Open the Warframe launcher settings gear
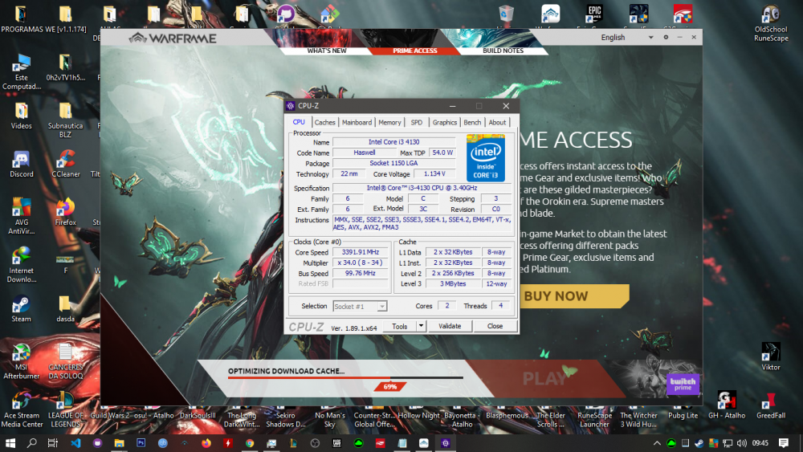803x452 pixels. (x=666, y=37)
